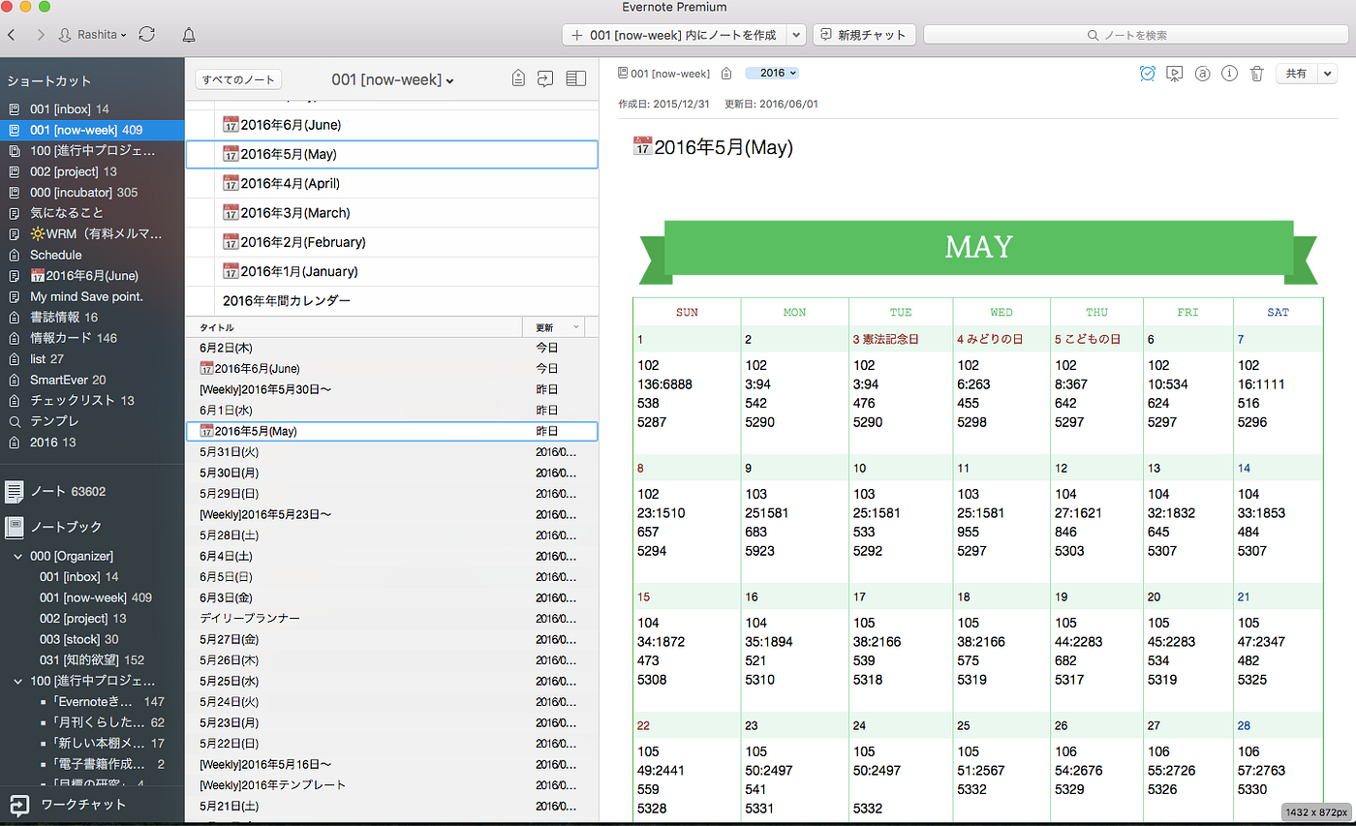Click the 新規チャット button
Image resolution: width=1356 pixels, height=826 pixels.
pyautogui.click(x=864, y=35)
